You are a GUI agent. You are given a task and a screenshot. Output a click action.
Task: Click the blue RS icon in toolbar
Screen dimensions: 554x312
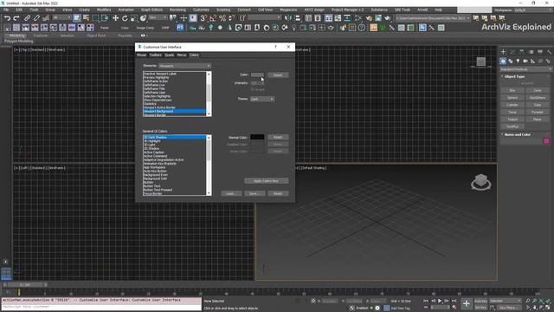(x=180, y=27)
